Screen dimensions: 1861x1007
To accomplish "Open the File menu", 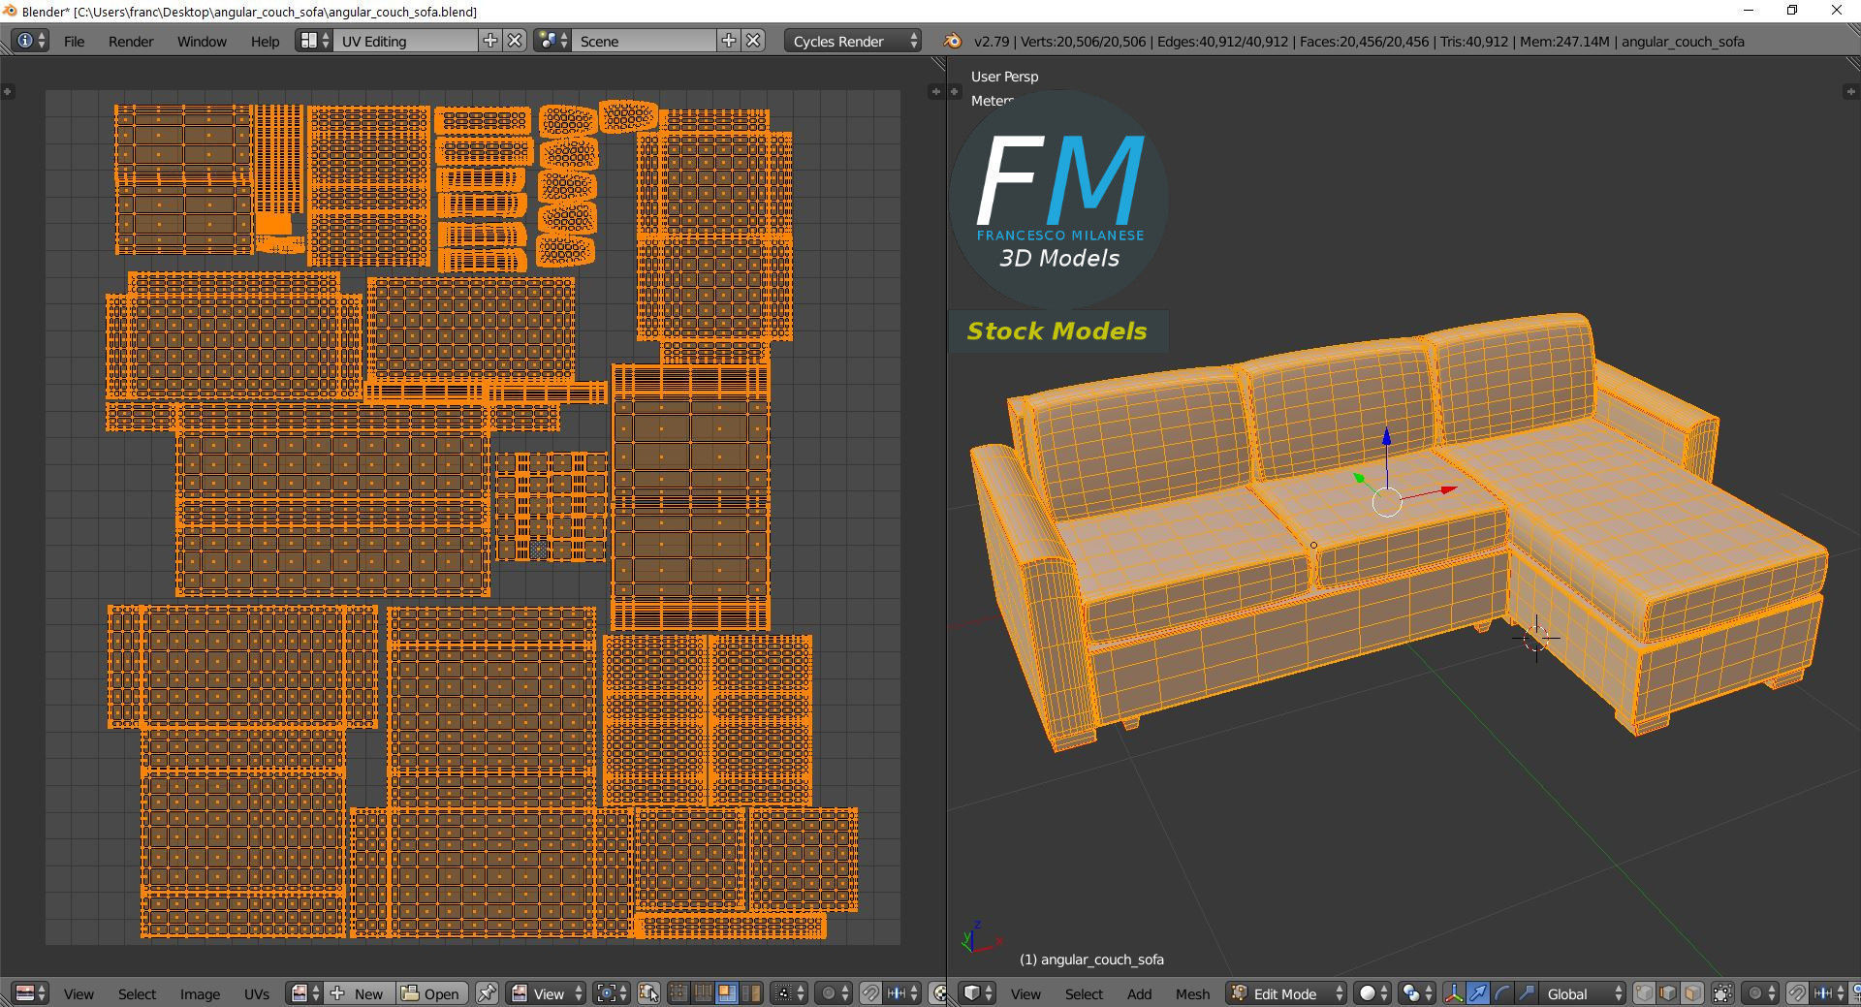I will (x=74, y=41).
